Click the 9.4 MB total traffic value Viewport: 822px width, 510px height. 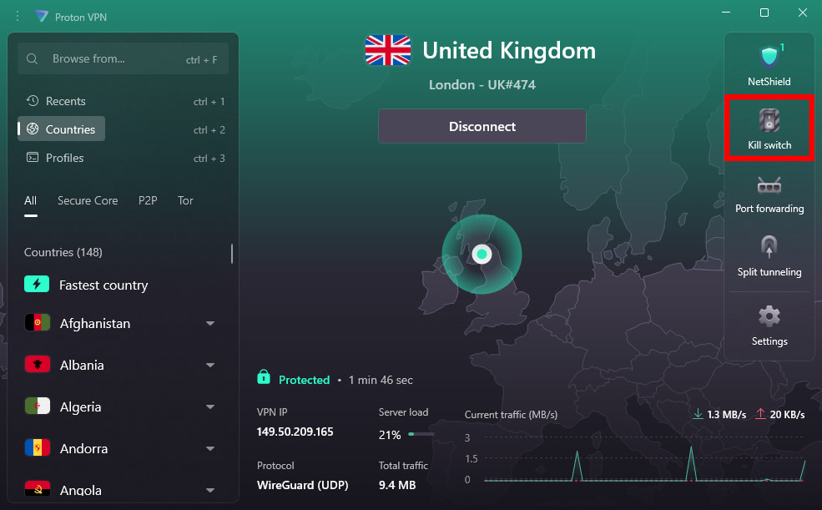(397, 485)
